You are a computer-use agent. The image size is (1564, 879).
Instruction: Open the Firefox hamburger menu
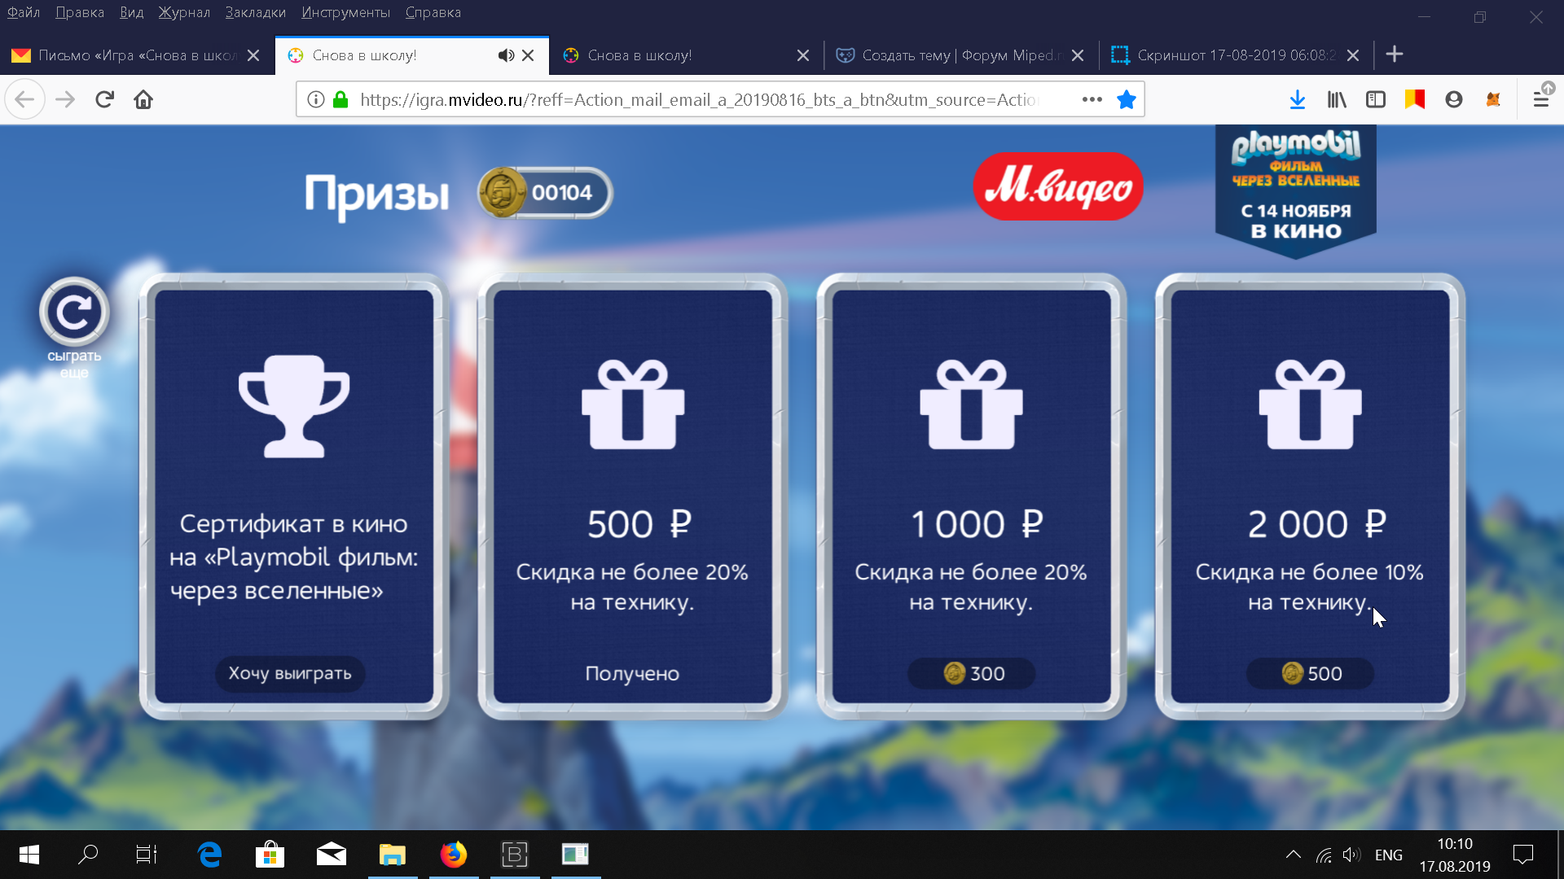coord(1541,99)
